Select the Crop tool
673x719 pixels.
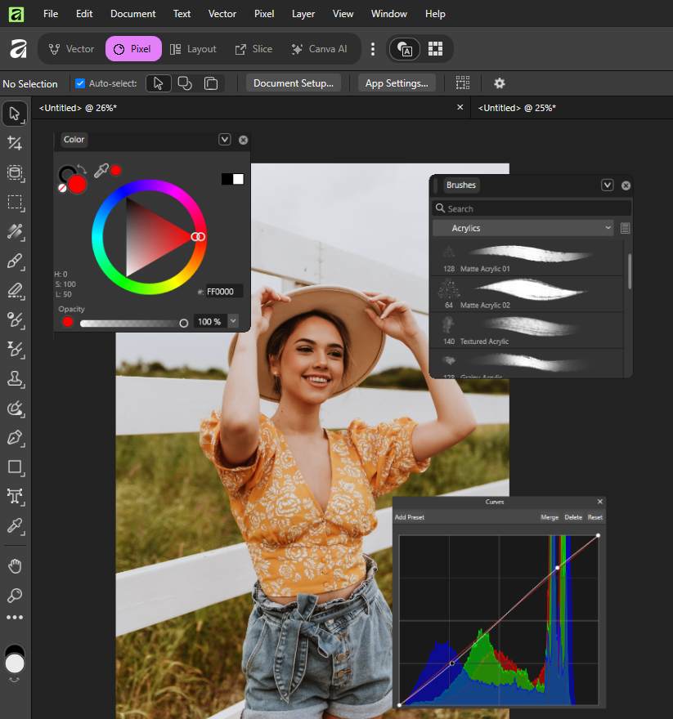[15, 144]
